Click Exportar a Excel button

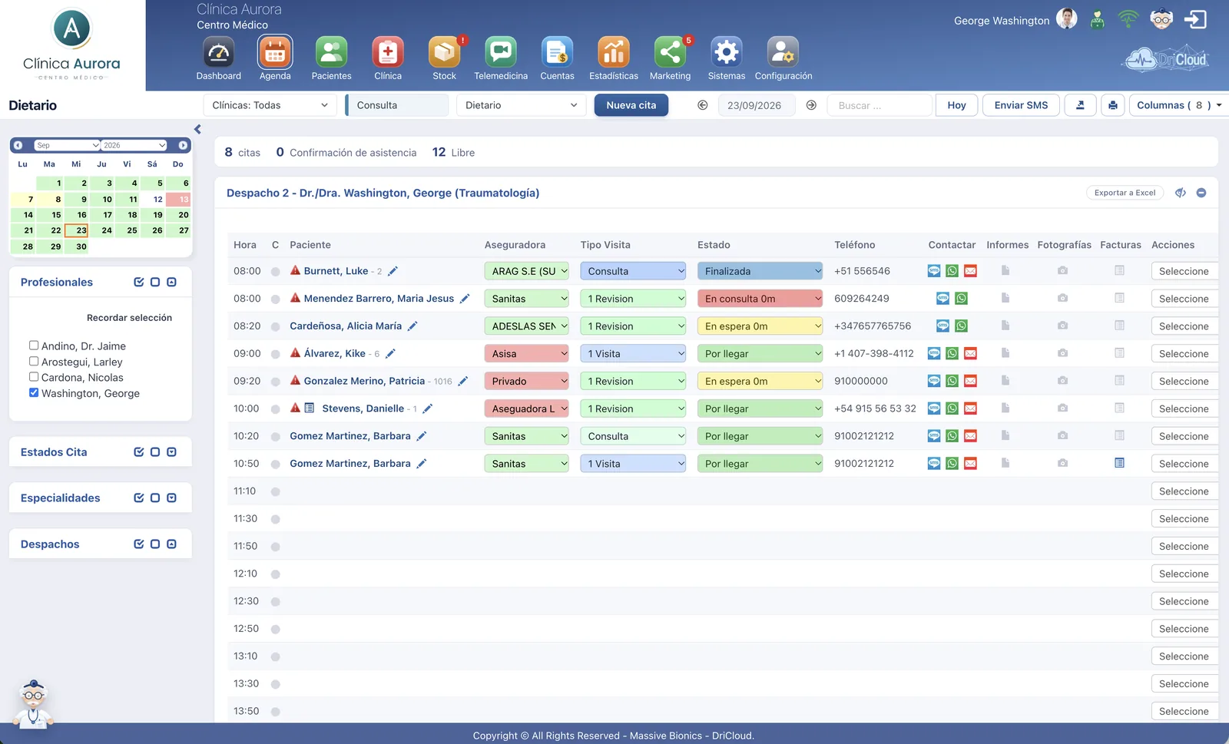coord(1125,193)
